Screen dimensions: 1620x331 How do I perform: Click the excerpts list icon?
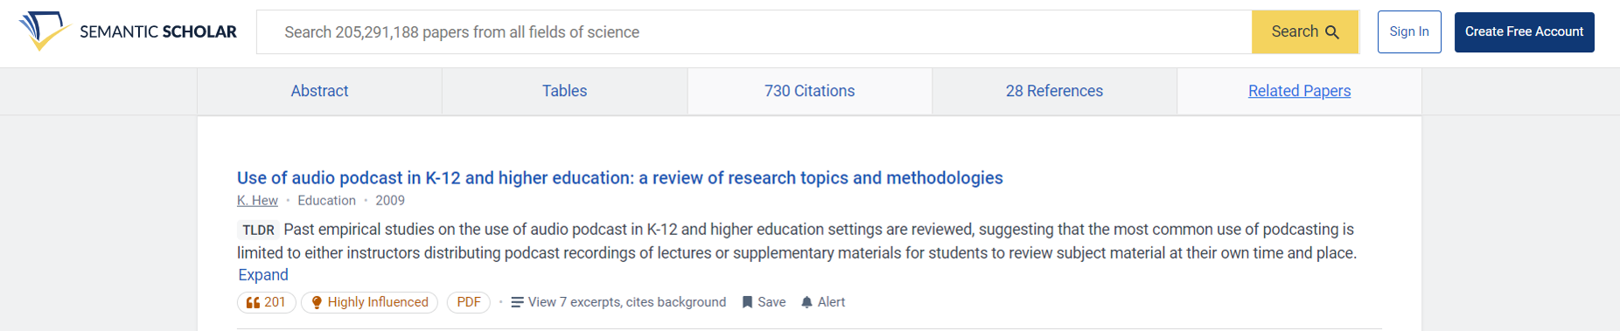click(x=517, y=302)
